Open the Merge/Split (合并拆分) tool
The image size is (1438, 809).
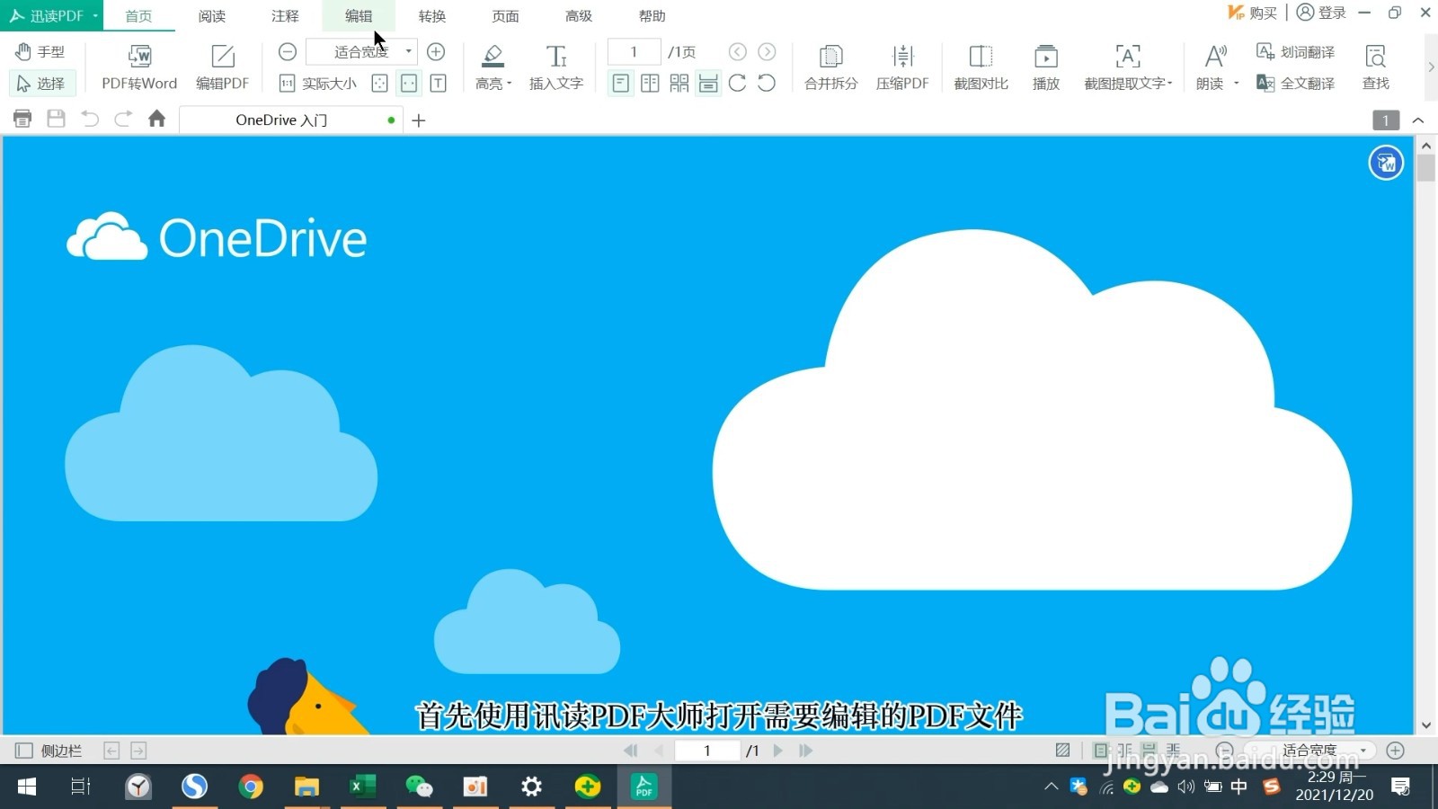830,67
